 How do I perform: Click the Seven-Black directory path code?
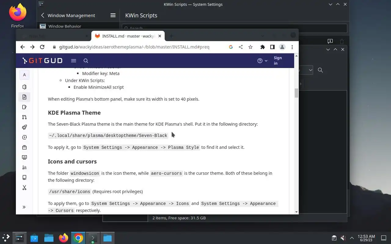click(x=108, y=135)
